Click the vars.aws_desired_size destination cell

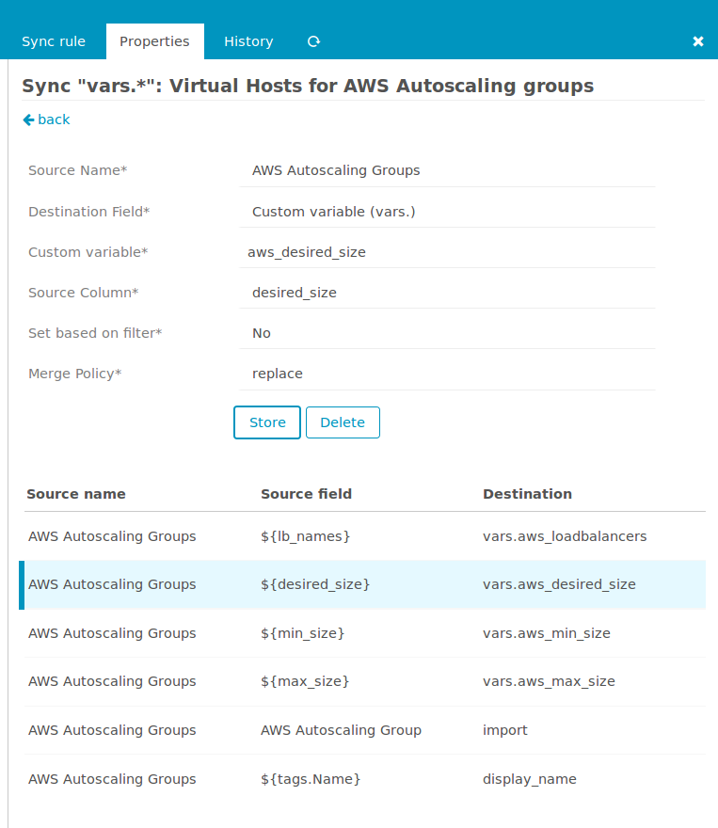(559, 584)
